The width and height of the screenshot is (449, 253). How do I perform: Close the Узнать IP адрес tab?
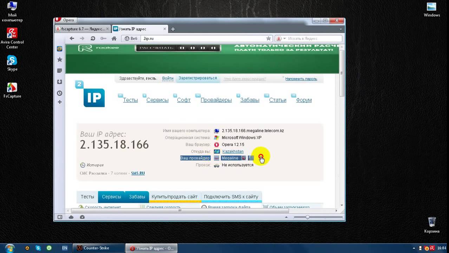165,29
